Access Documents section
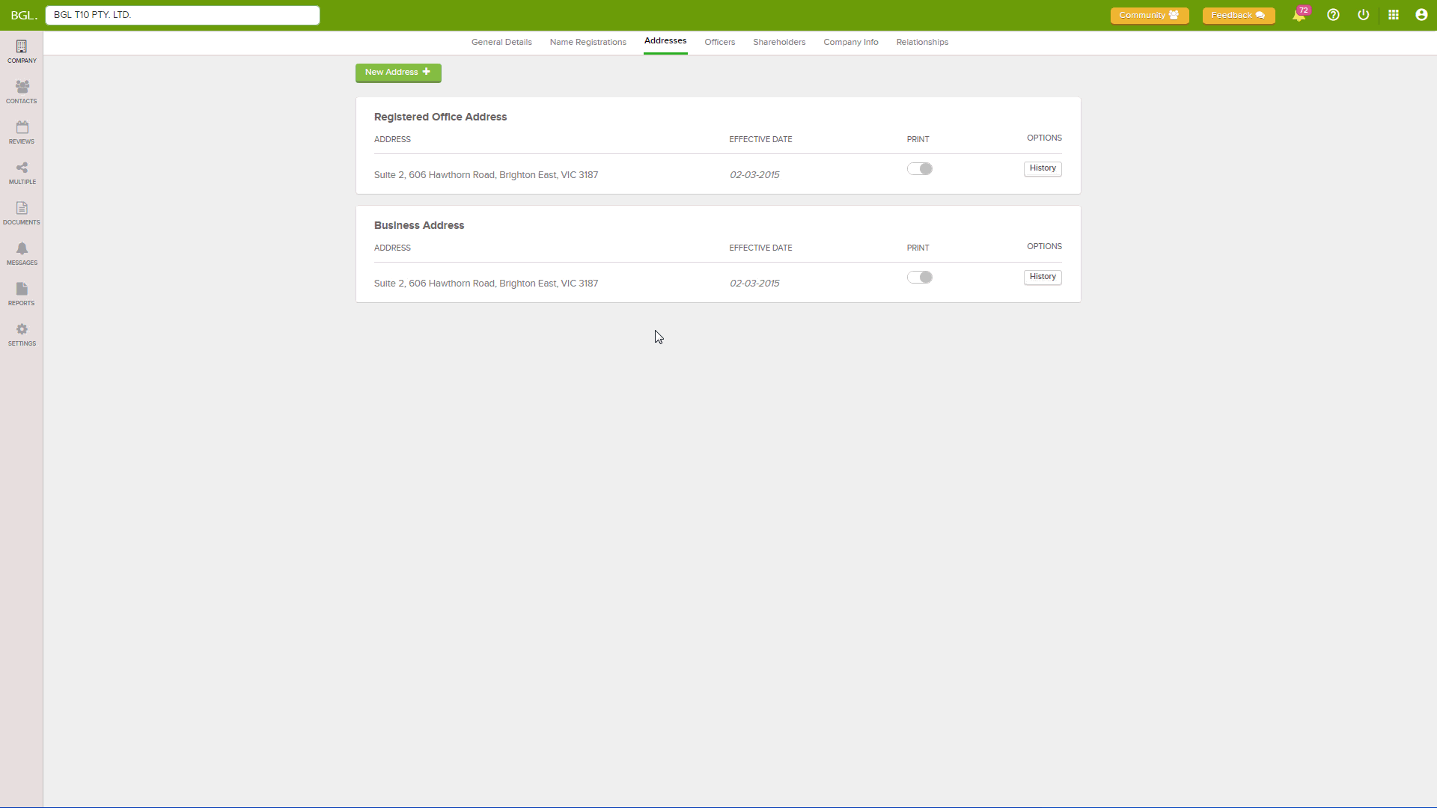 22,213
